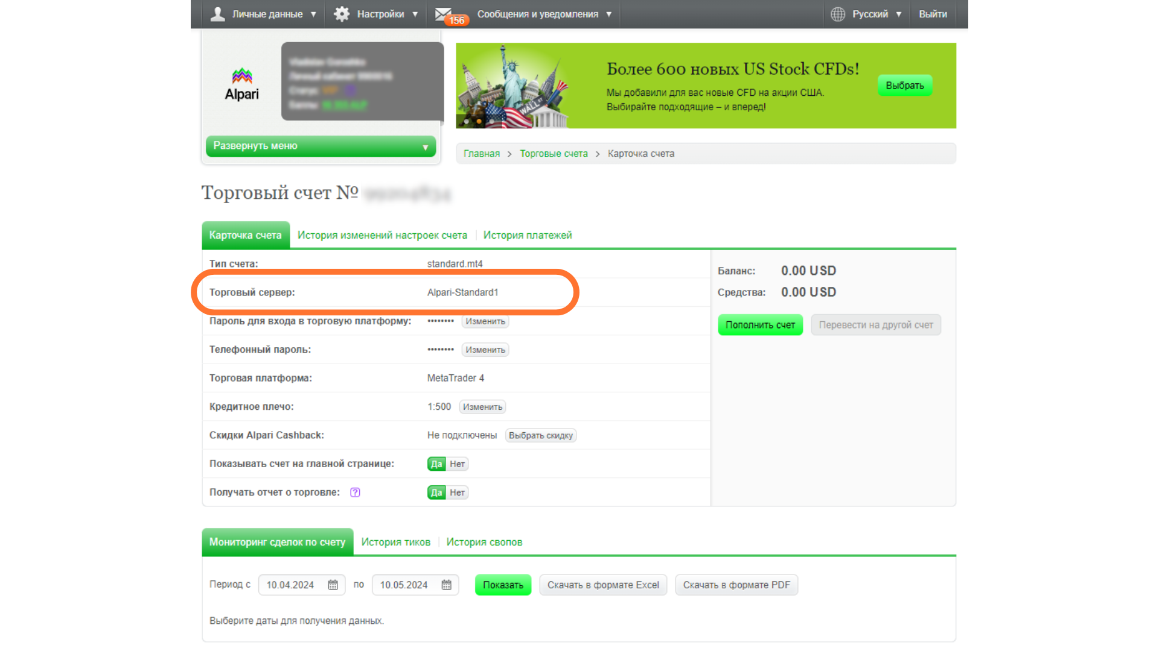This screenshot has height=651, width=1159.
Task: Open История свопов tab
Action: click(484, 542)
